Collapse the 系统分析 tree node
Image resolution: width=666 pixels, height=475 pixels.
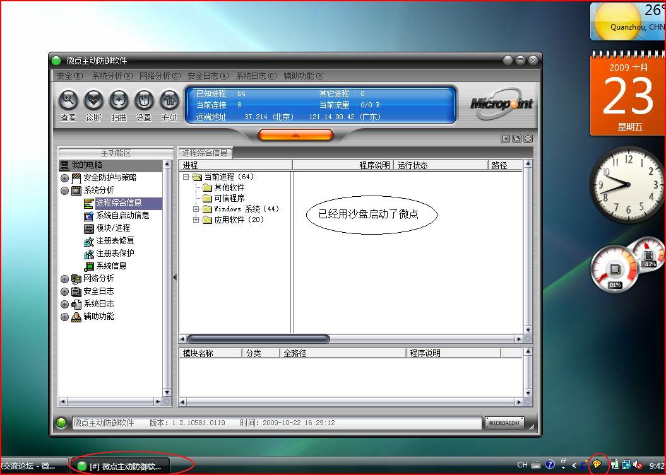64,191
